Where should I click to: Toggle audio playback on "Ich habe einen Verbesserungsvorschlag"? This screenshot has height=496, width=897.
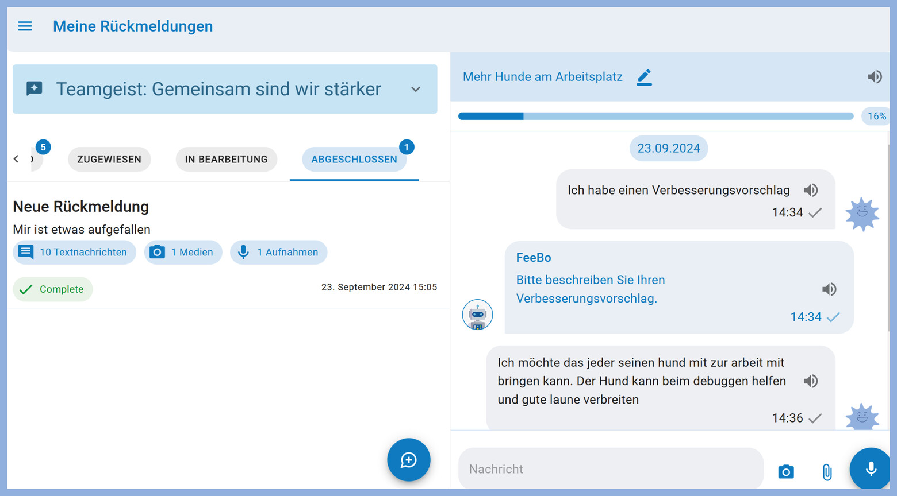click(x=811, y=190)
